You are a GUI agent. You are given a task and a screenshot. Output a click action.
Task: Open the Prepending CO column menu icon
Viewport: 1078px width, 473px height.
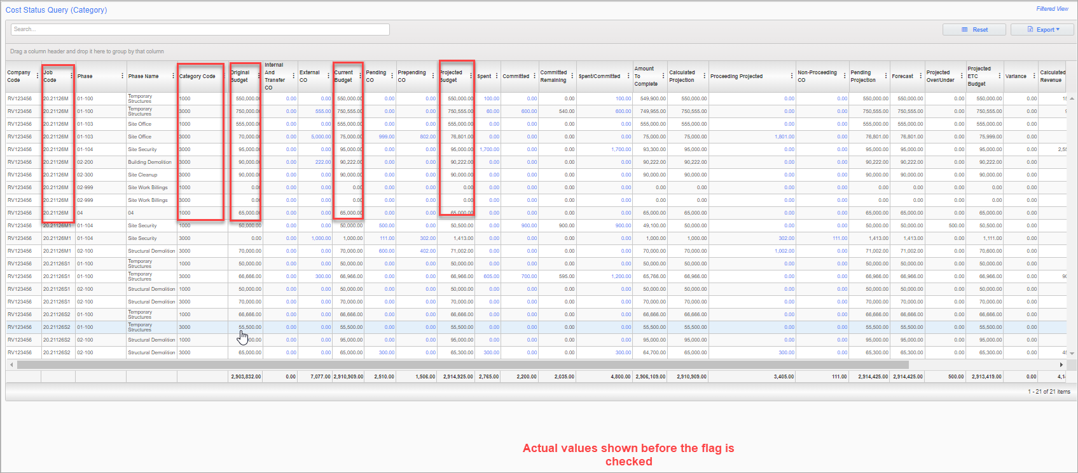coord(433,76)
